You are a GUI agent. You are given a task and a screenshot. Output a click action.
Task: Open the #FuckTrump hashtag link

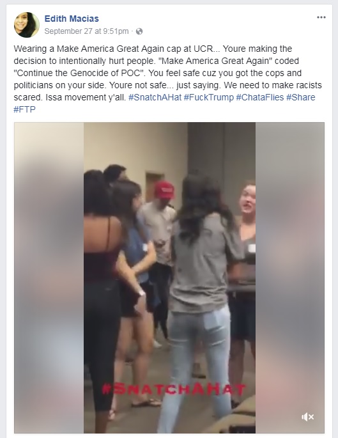point(209,97)
